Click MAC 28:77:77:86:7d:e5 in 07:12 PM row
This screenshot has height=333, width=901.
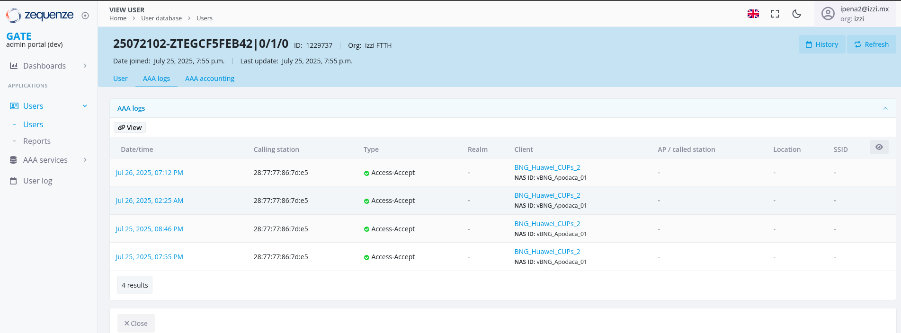(281, 173)
